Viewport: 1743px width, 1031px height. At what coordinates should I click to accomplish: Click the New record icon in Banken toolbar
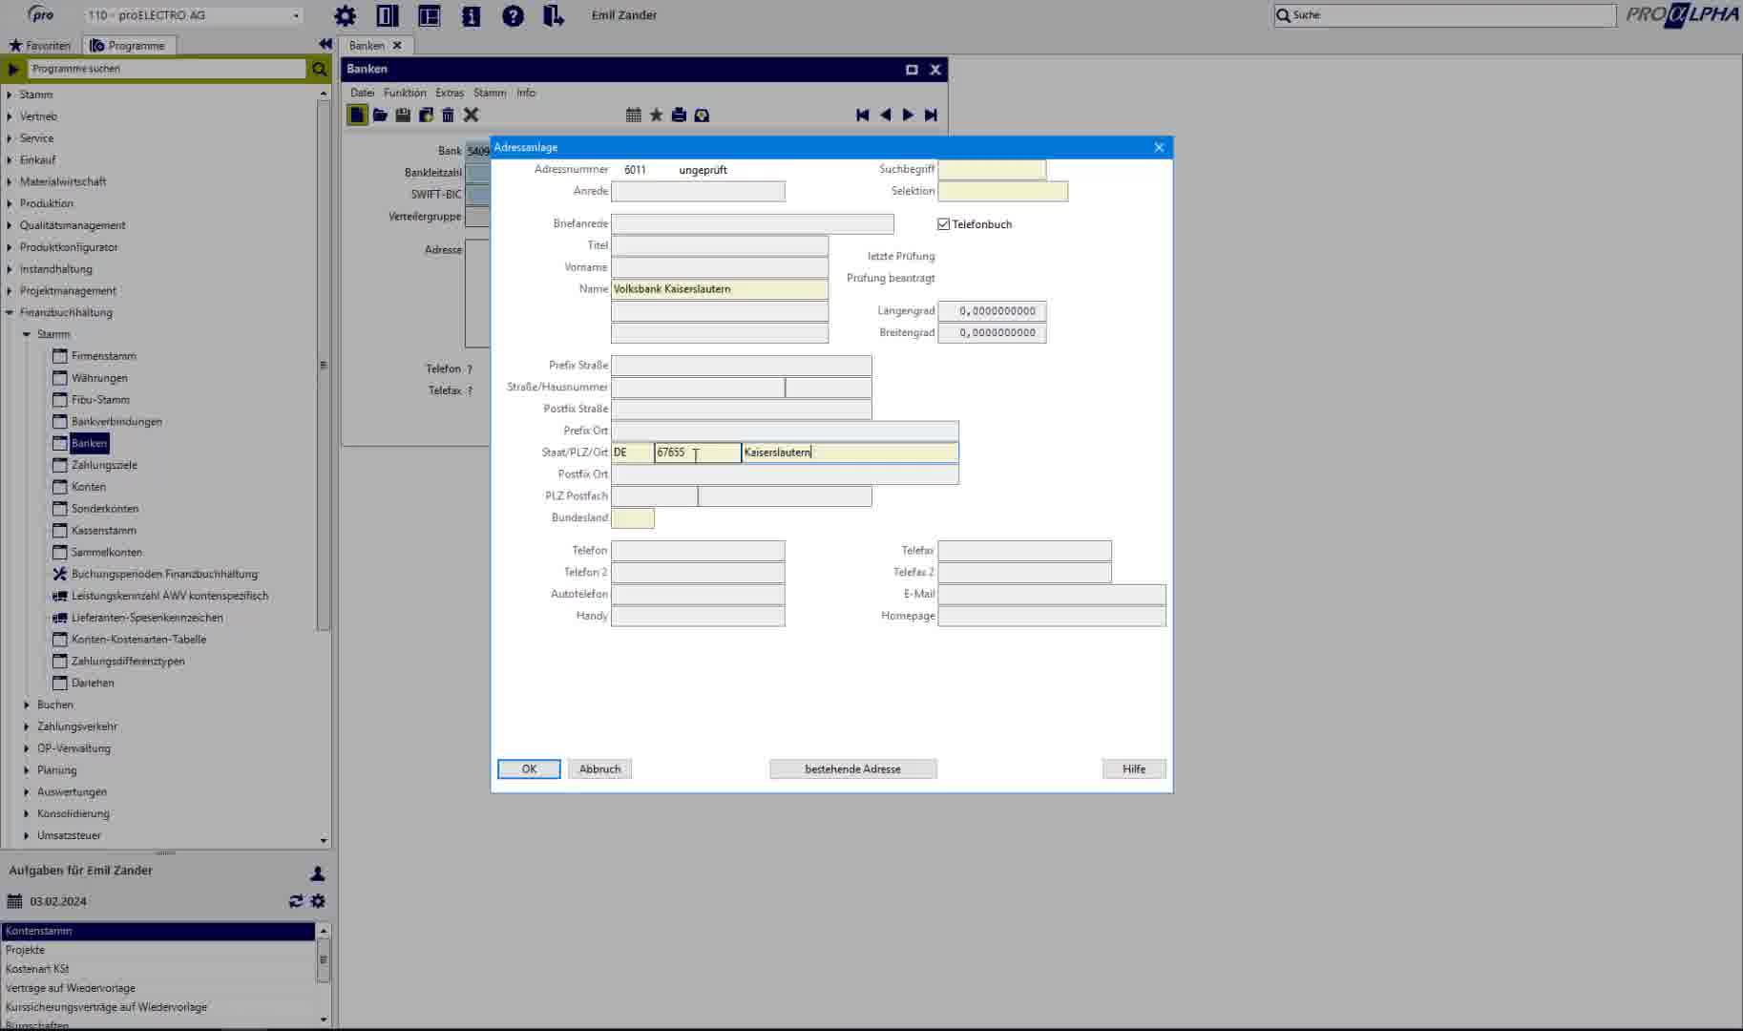coord(357,115)
